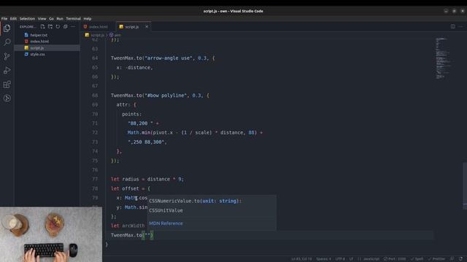Click line number 77 in the gutter

click(95, 179)
